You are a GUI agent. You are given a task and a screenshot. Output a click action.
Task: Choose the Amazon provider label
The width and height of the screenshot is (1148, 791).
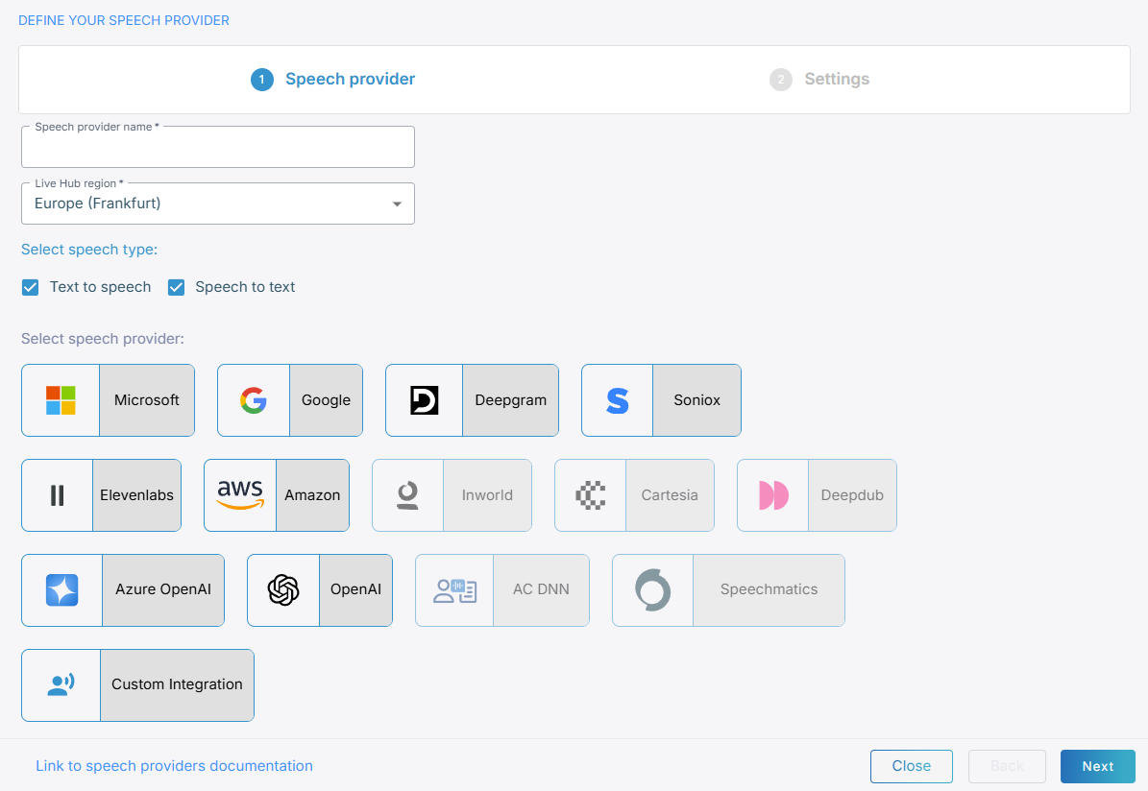click(312, 495)
